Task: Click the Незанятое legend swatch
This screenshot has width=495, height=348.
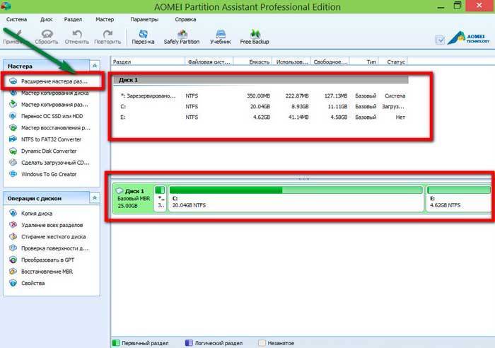Action: (x=262, y=343)
